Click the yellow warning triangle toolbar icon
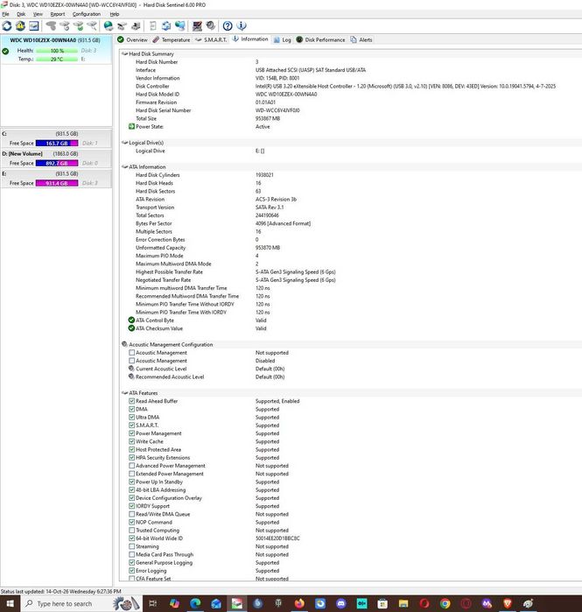The image size is (582, 612). tap(20, 26)
